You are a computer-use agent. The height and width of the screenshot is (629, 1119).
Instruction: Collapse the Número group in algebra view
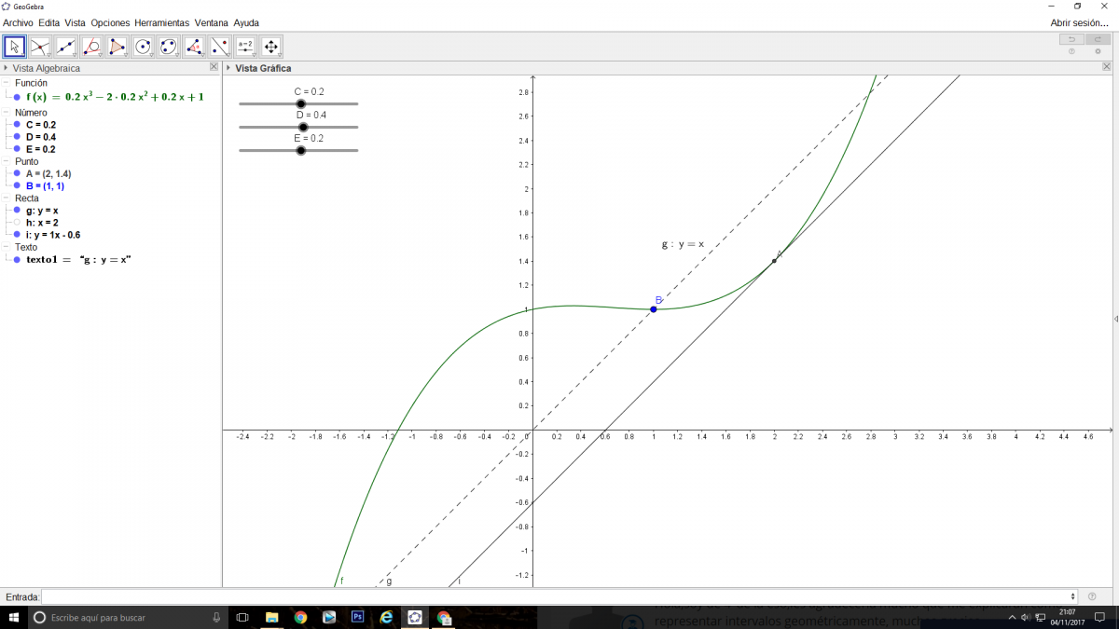coord(7,113)
